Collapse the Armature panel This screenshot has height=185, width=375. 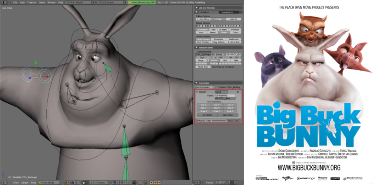[197, 12]
